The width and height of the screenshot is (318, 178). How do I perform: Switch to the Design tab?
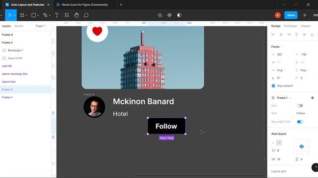tap(276, 26)
